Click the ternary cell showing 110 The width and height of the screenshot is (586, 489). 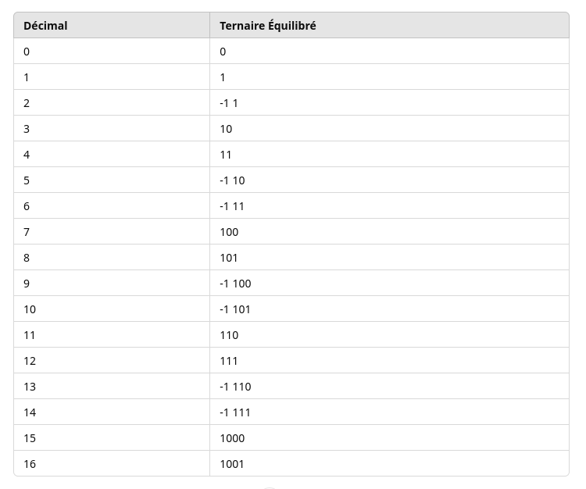389,334
